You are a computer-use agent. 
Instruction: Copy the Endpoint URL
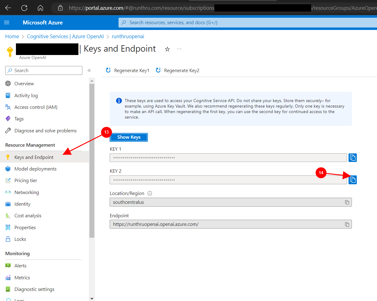(347, 224)
